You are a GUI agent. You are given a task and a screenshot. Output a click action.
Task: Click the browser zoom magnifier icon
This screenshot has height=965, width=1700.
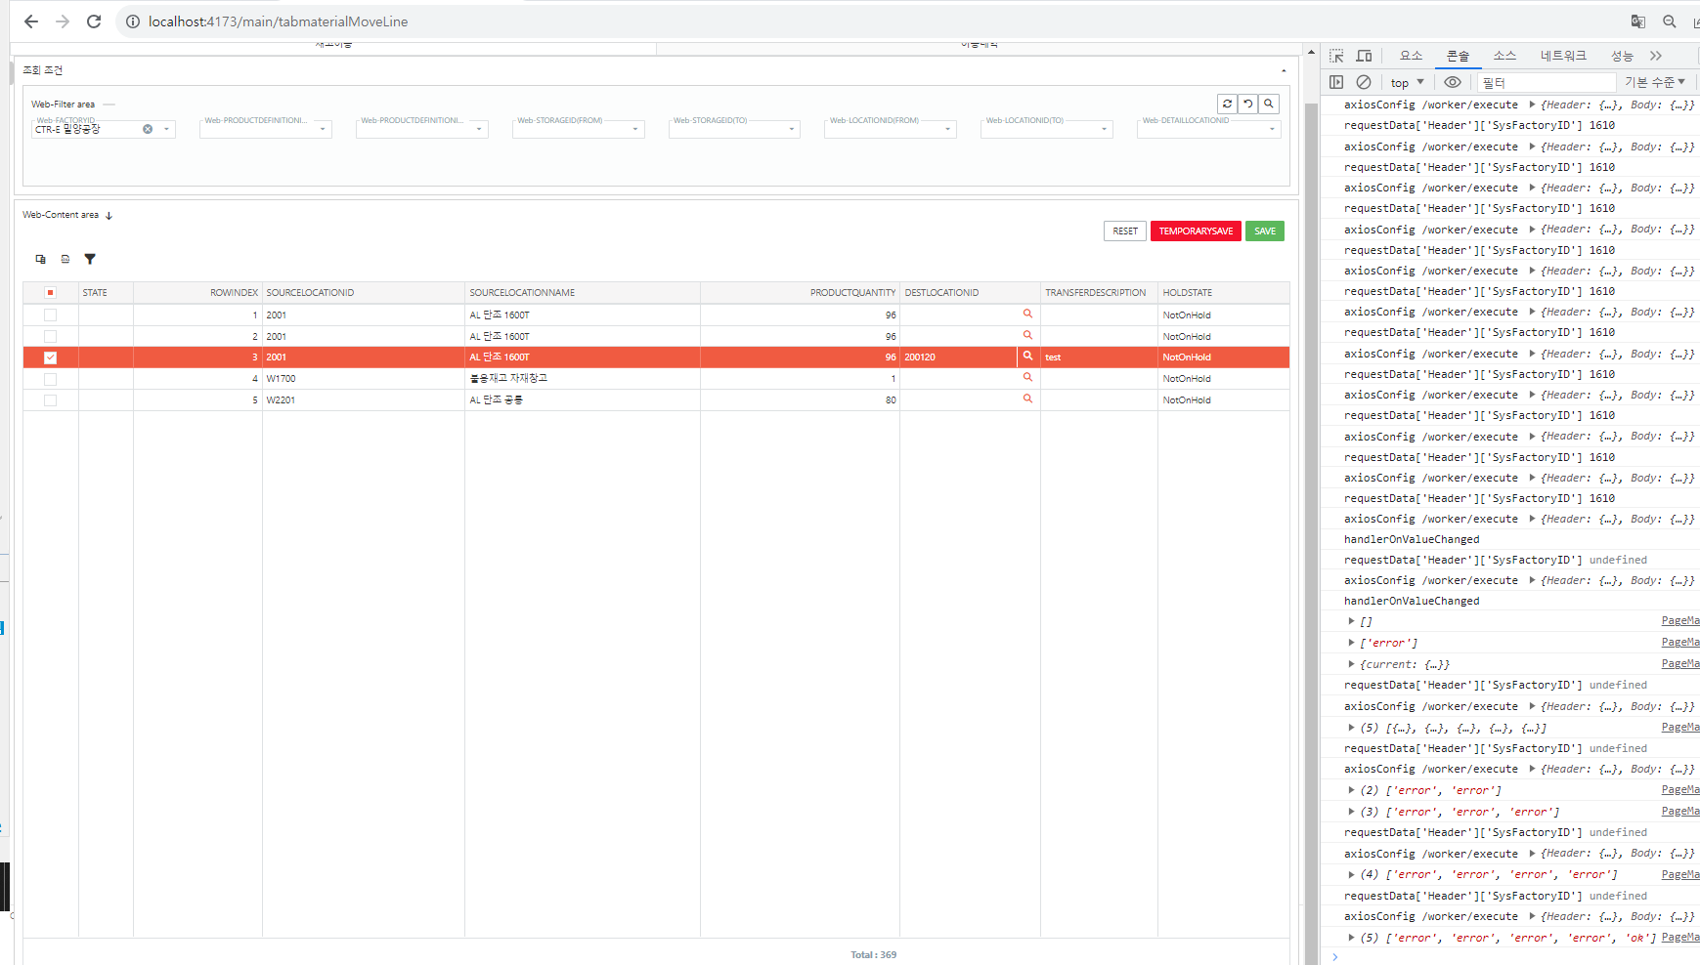pyautogui.click(x=1670, y=21)
